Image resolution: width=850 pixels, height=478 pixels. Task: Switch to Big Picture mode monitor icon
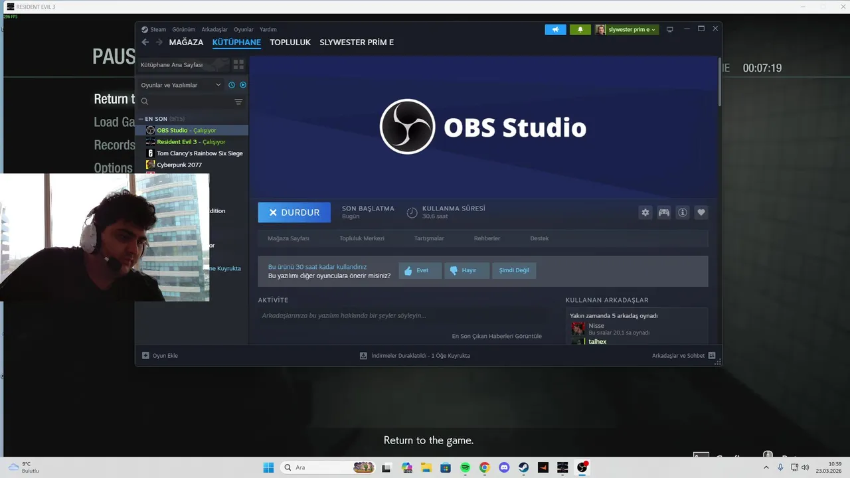click(x=669, y=29)
